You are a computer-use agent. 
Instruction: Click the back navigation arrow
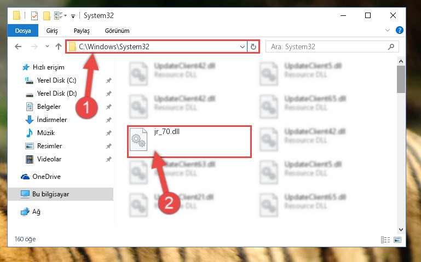tap(18, 46)
